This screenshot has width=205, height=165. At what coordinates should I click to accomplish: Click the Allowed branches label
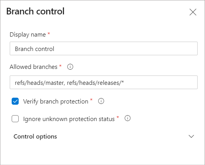tap(33, 67)
